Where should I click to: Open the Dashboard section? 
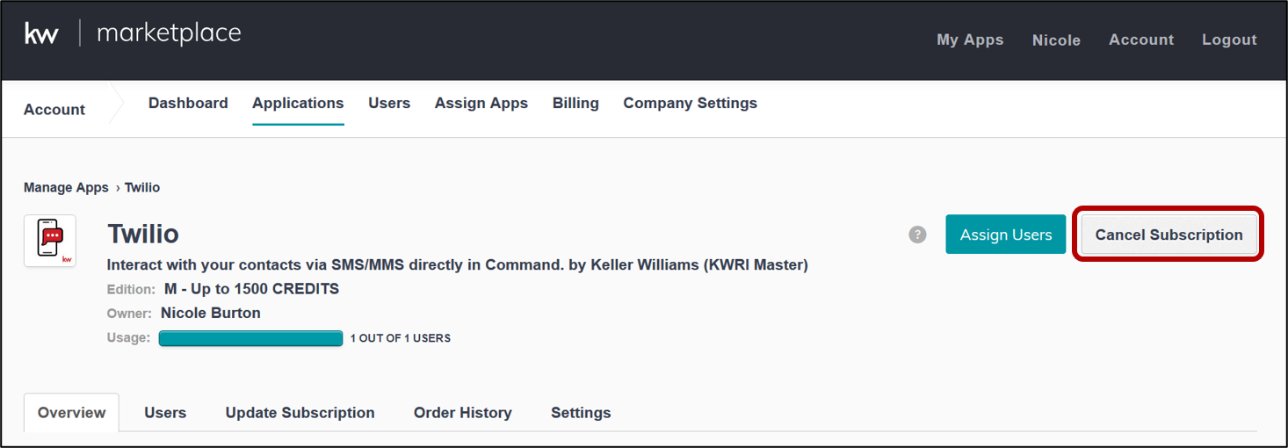[x=188, y=103]
